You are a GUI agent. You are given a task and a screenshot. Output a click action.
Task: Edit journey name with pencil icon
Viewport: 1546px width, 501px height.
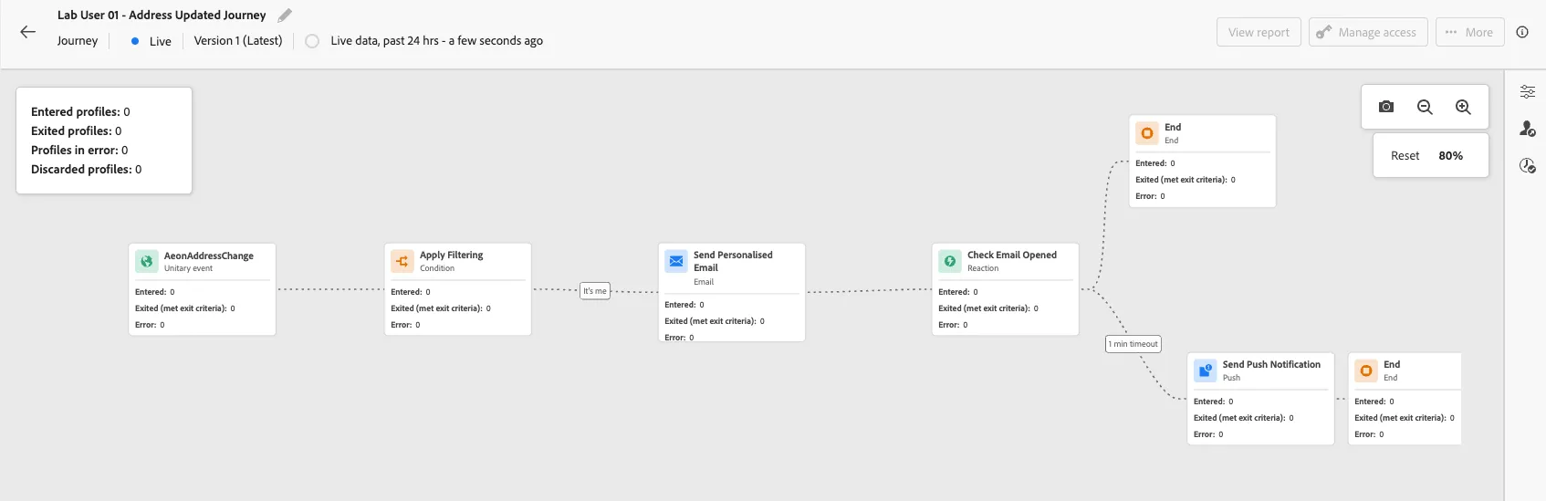coord(285,16)
